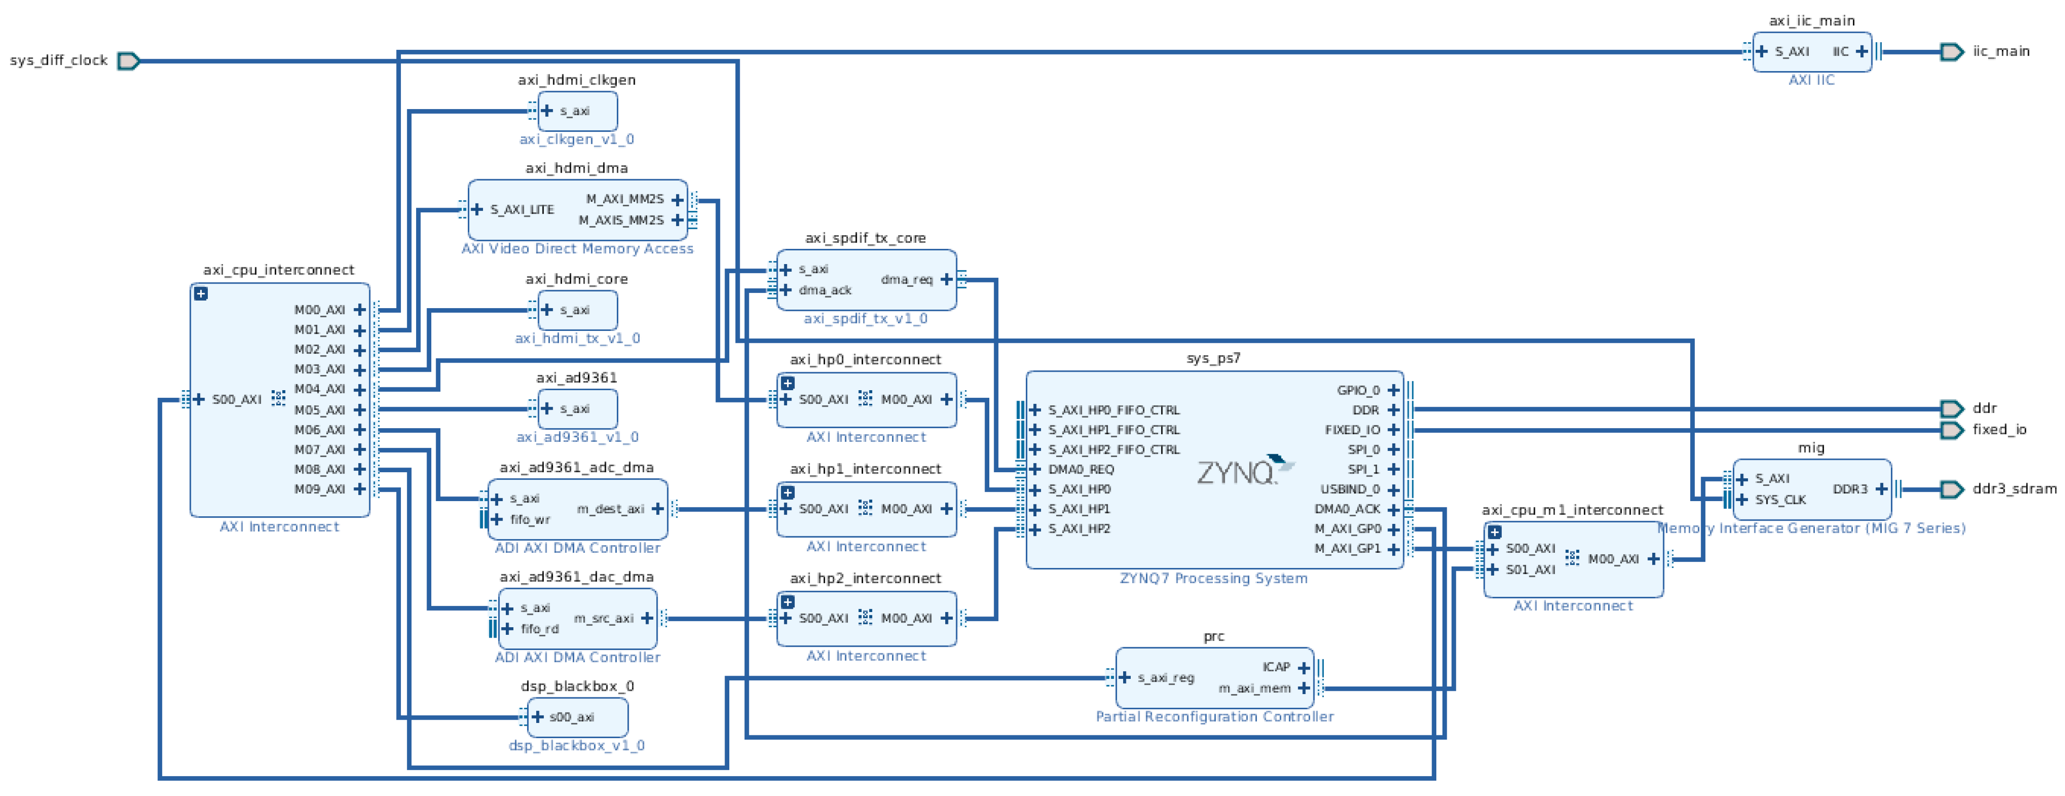The height and width of the screenshot is (796, 2065).
Task: Click the ZYNQ logo in sys_ps7
Action: [x=1243, y=471]
